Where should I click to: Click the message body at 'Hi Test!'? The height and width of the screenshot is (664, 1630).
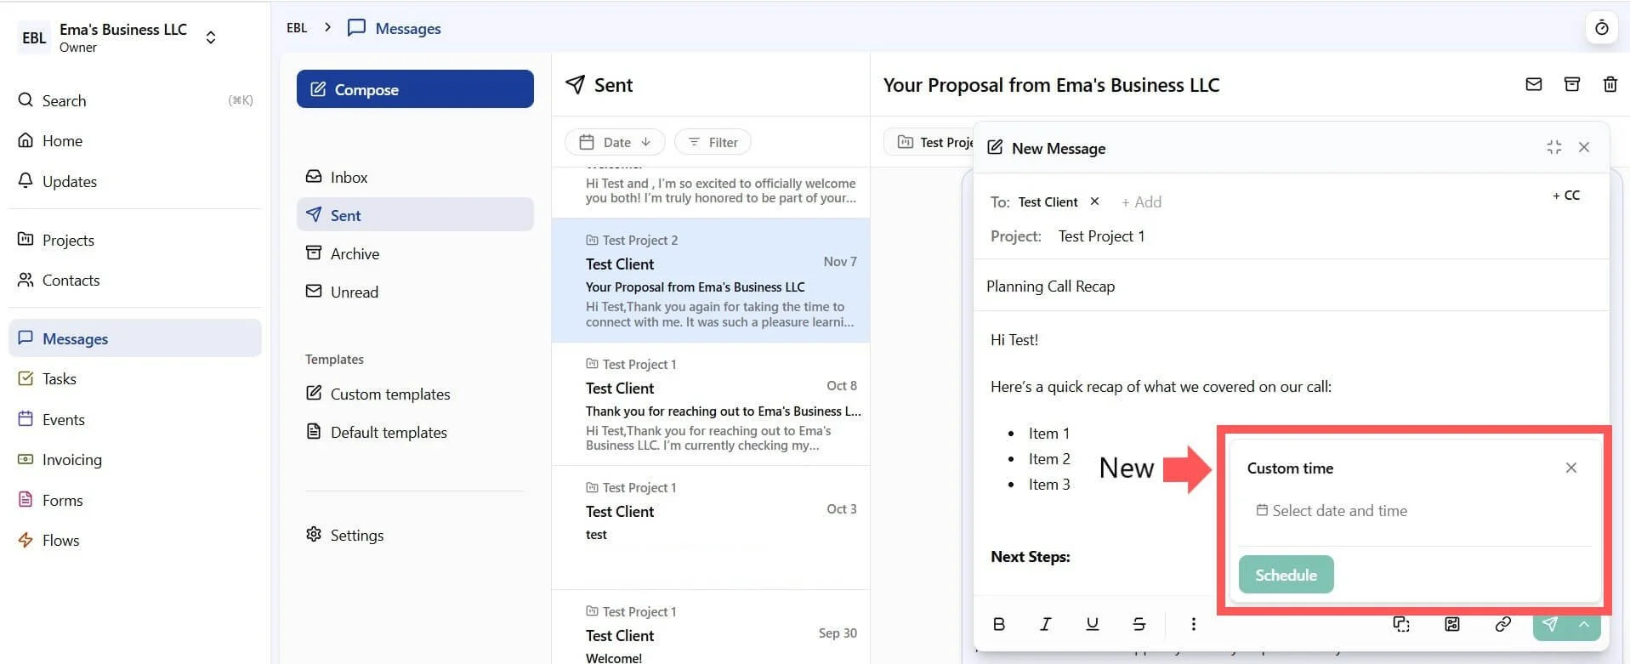point(1014,339)
